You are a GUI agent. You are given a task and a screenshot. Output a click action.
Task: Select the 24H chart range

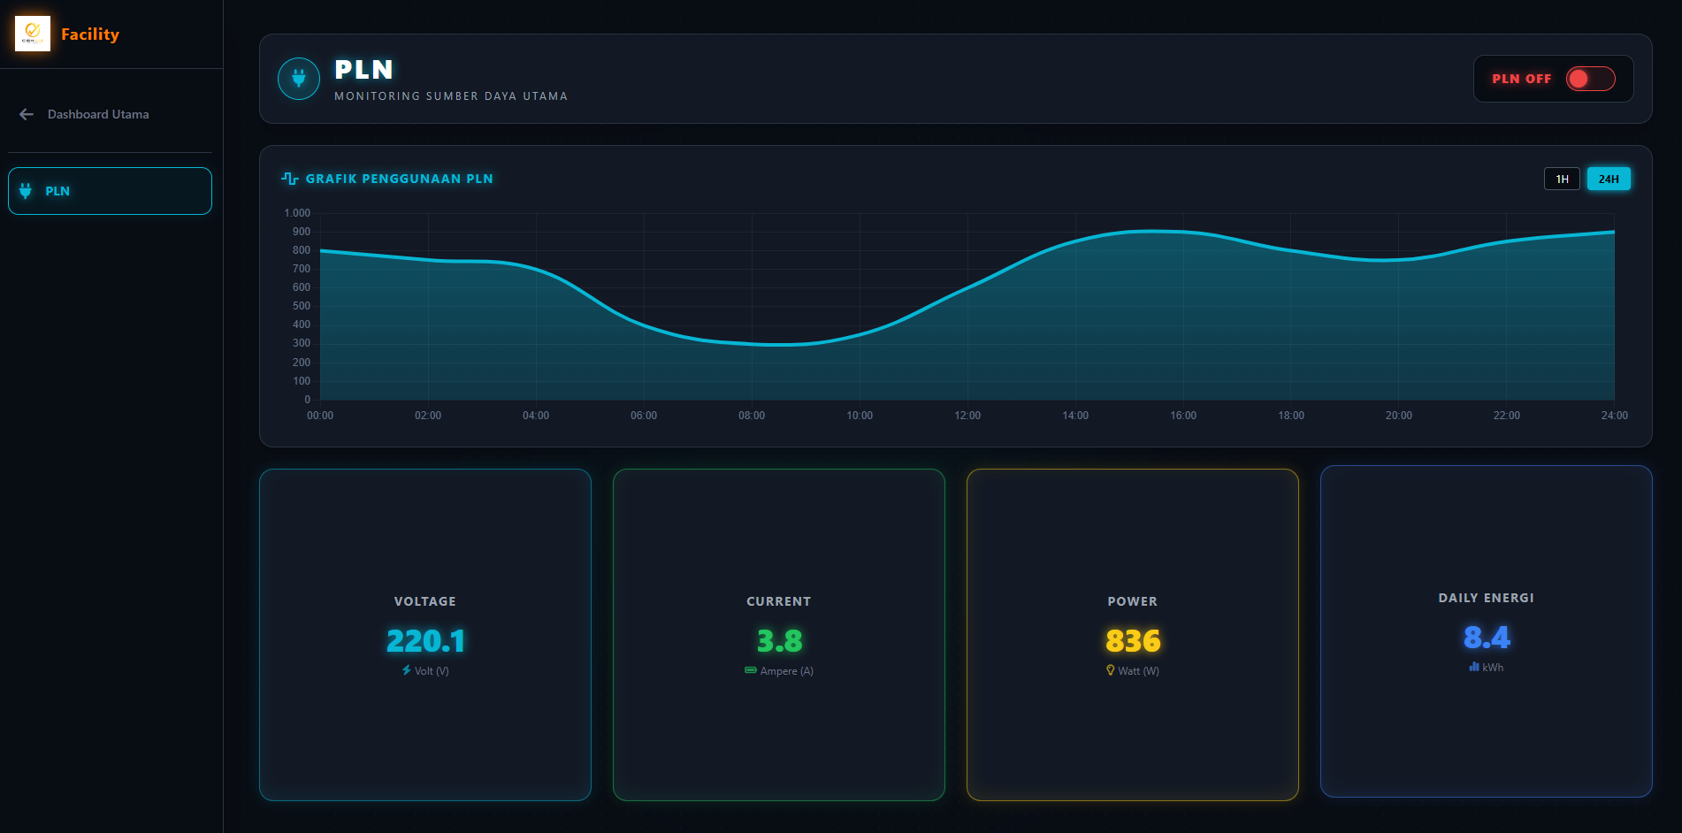1609,179
